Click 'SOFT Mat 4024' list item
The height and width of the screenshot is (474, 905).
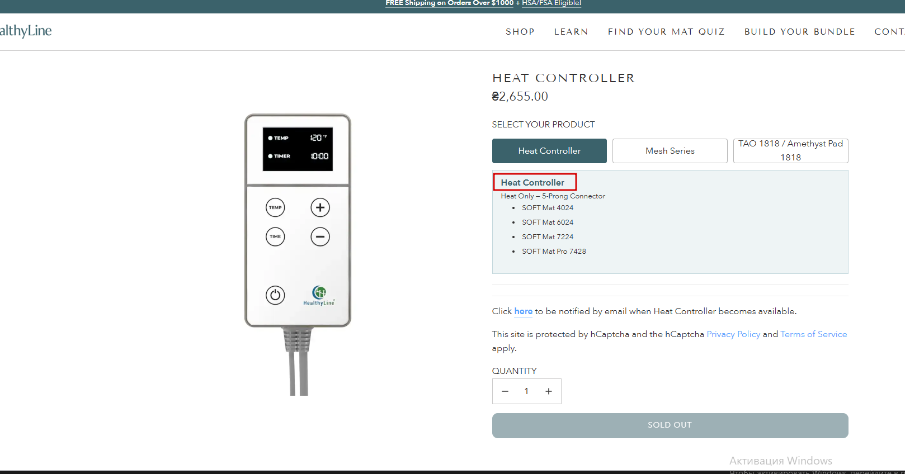548,208
